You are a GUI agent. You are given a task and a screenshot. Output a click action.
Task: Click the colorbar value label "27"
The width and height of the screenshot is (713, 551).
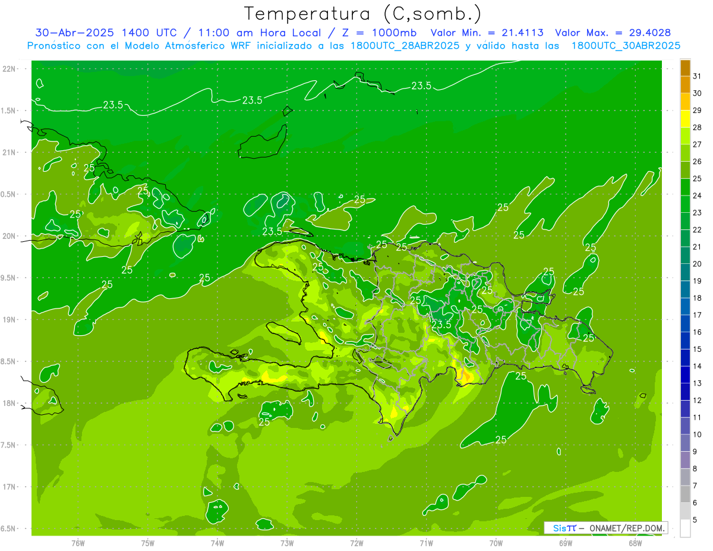point(697,144)
